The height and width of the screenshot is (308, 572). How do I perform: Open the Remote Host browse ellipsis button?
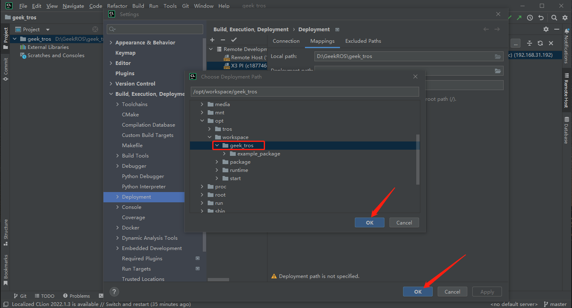pos(516,43)
